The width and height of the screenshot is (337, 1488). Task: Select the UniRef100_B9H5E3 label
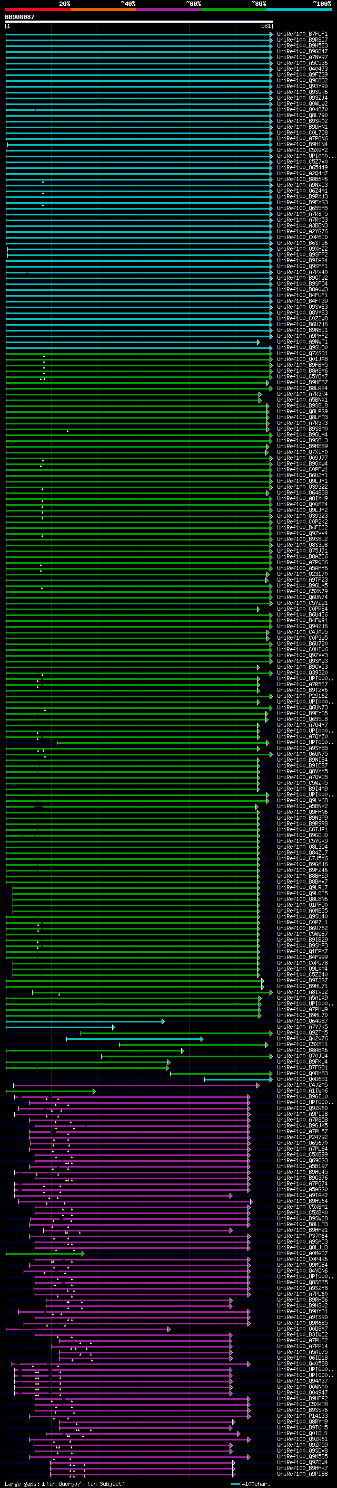pyautogui.click(x=302, y=45)
